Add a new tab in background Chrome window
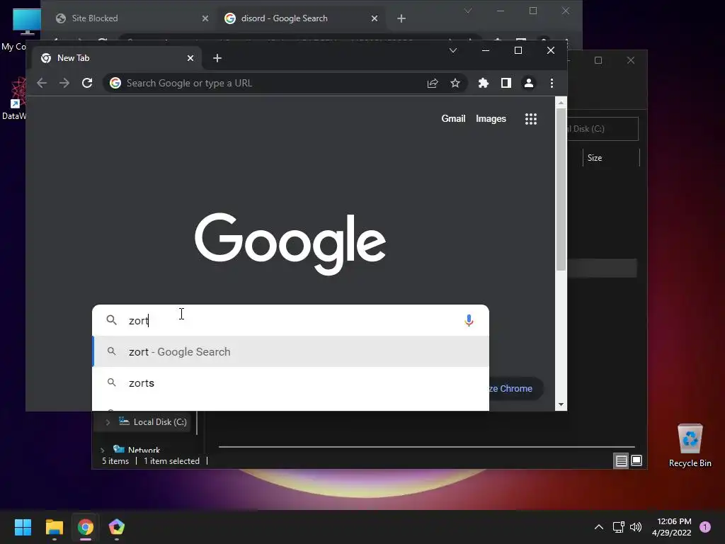 click(401, 18)
